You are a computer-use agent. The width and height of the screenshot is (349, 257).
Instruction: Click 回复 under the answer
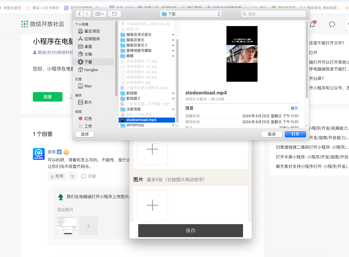click(x=89, y=176)
